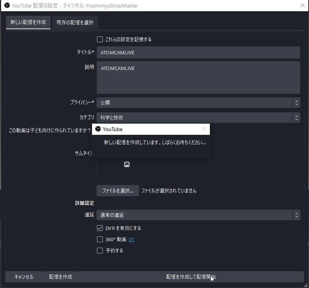Click the 説明 description text area
This screenshot has height=288, width=309.
(x=198, y=78)
